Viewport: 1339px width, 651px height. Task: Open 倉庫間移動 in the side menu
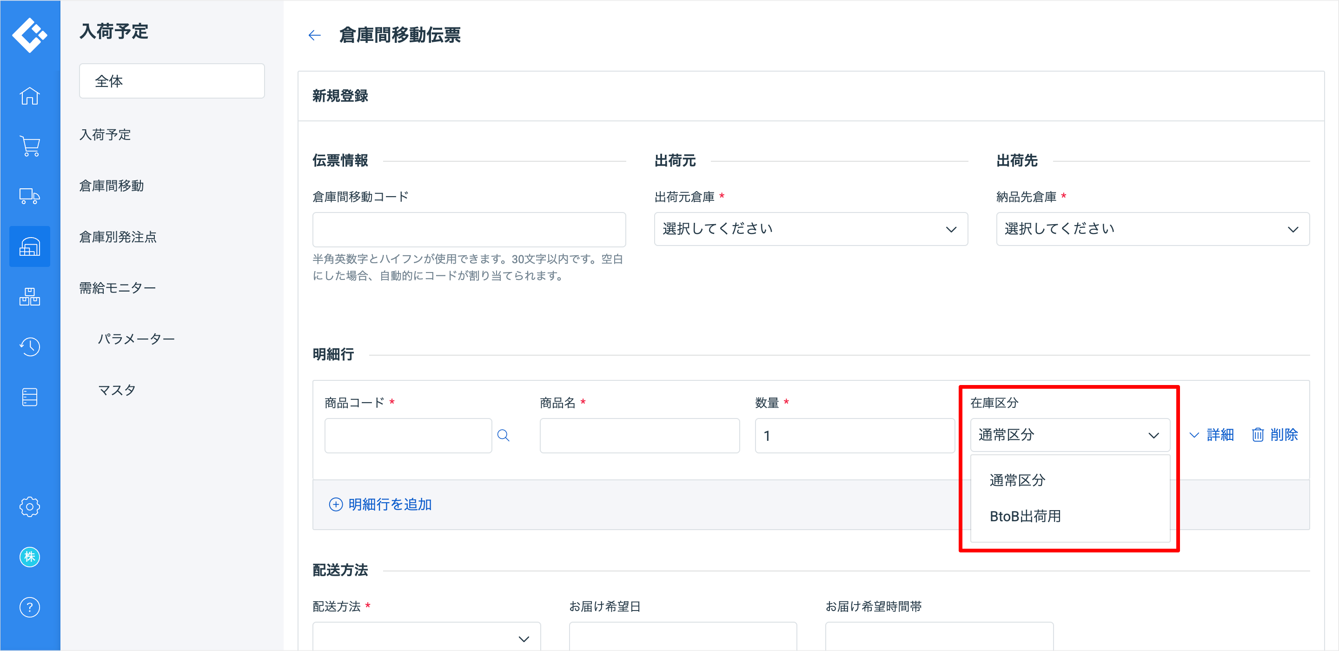[x=111, y=186]
